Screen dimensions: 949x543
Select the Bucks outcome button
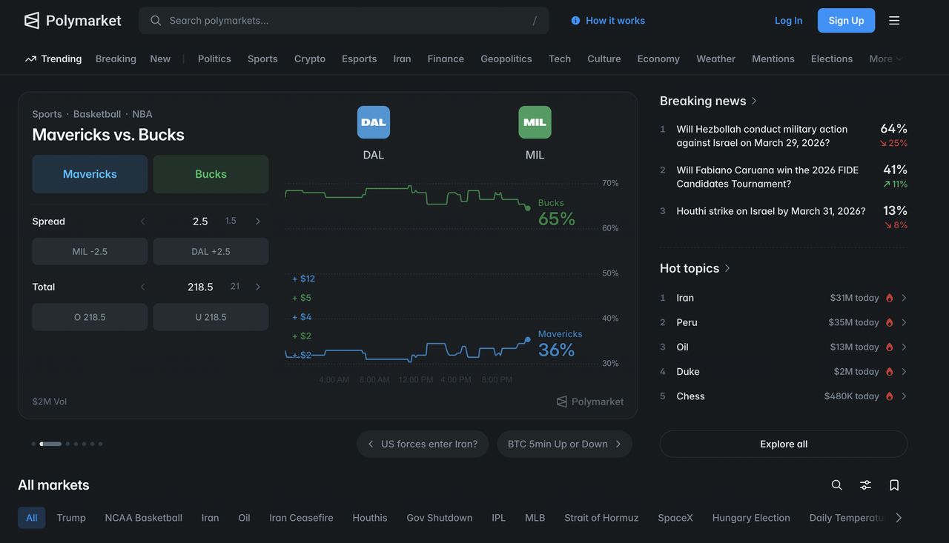tap(211, 174)
